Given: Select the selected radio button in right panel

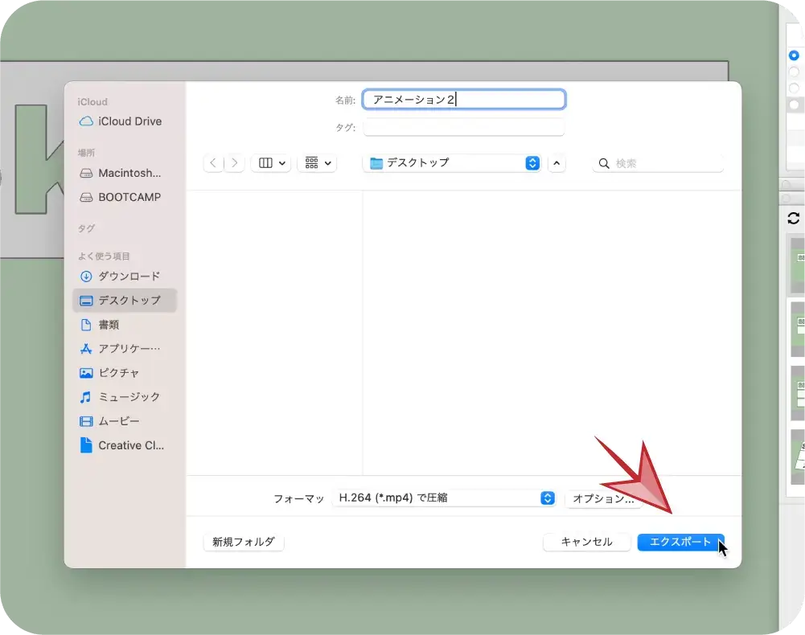Looking at the screenshot, I should tap(794, 55).
